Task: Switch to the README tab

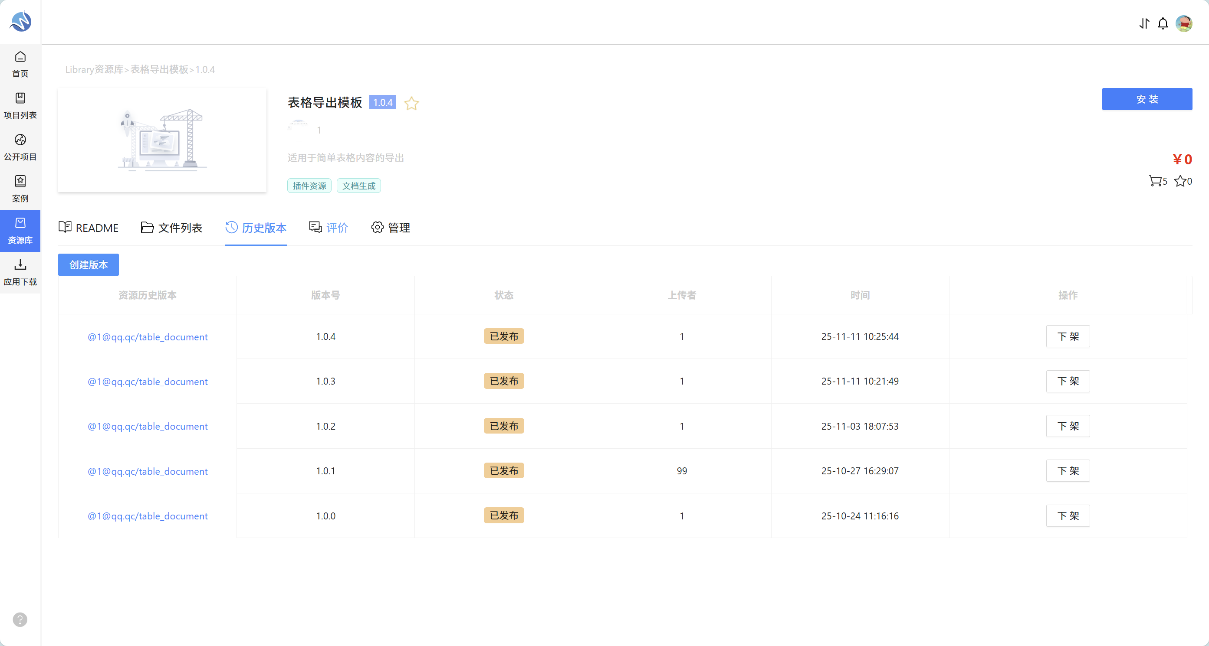Action: 89,228
